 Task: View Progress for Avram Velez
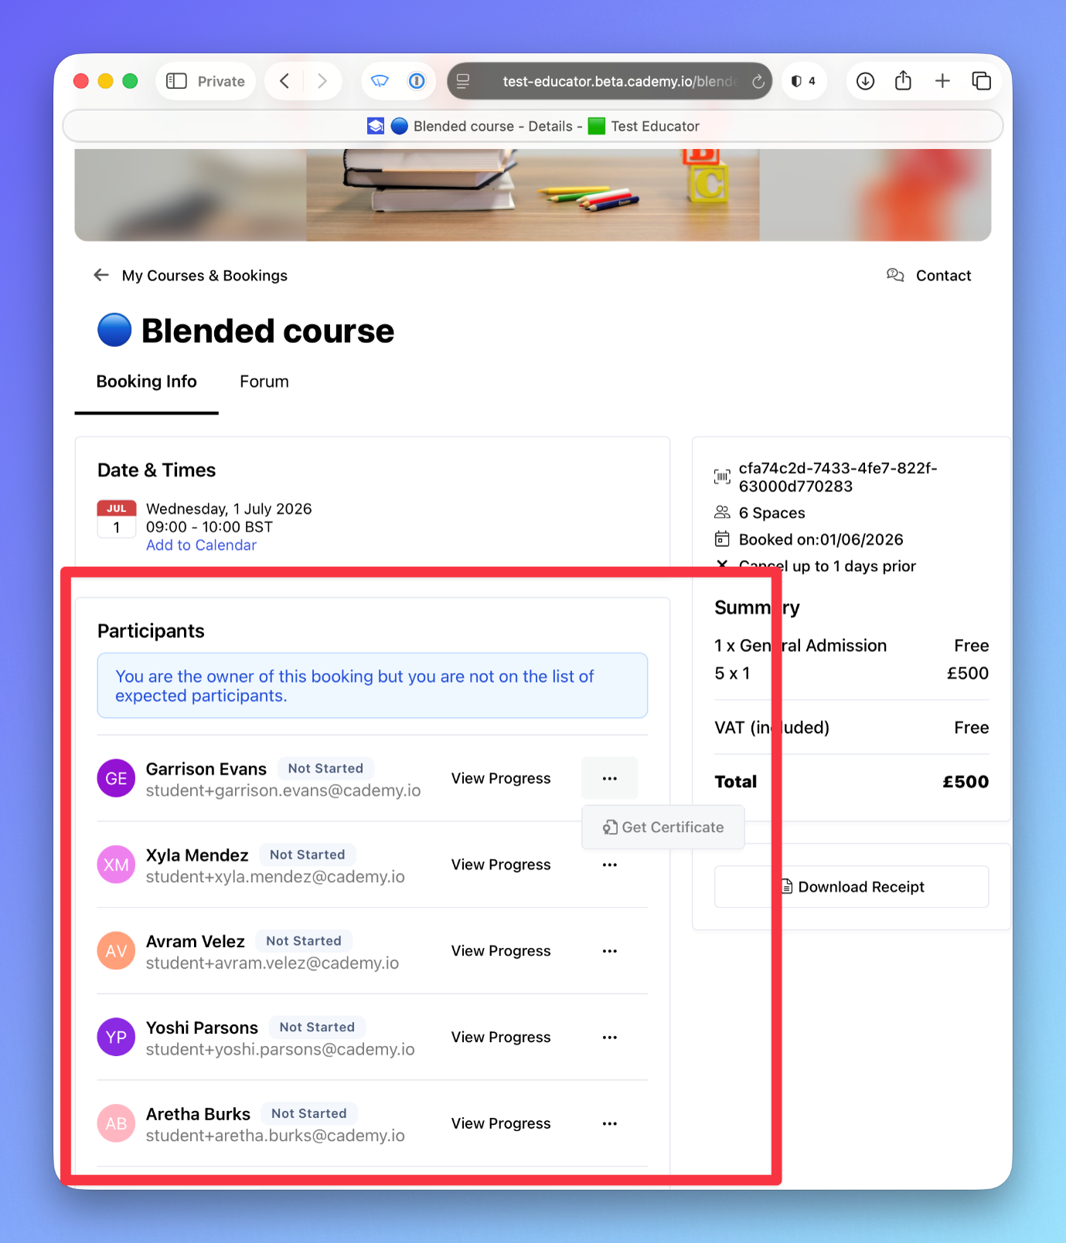tap(501, 951)
